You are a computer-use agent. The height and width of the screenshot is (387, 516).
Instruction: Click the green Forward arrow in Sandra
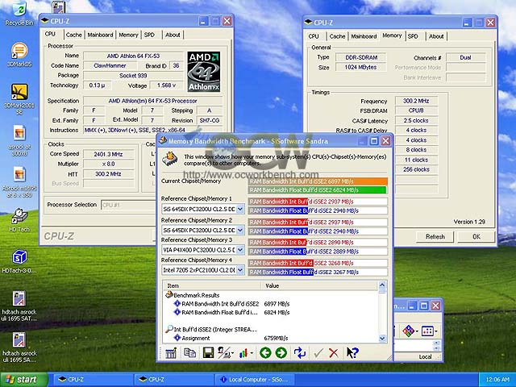(281, 353)
